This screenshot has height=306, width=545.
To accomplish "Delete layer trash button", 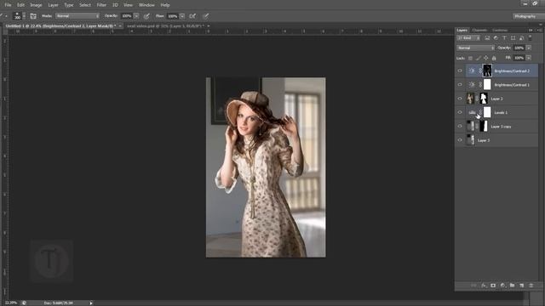I will [531, 286].
